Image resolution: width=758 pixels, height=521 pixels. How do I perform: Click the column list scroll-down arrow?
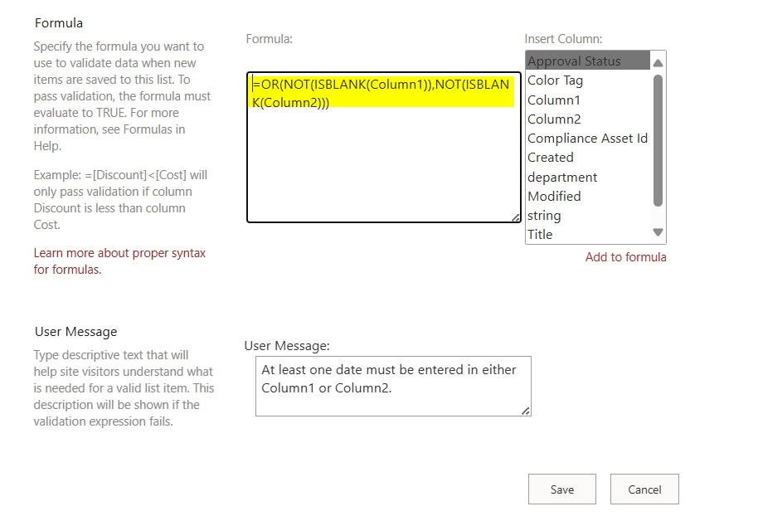658,233
